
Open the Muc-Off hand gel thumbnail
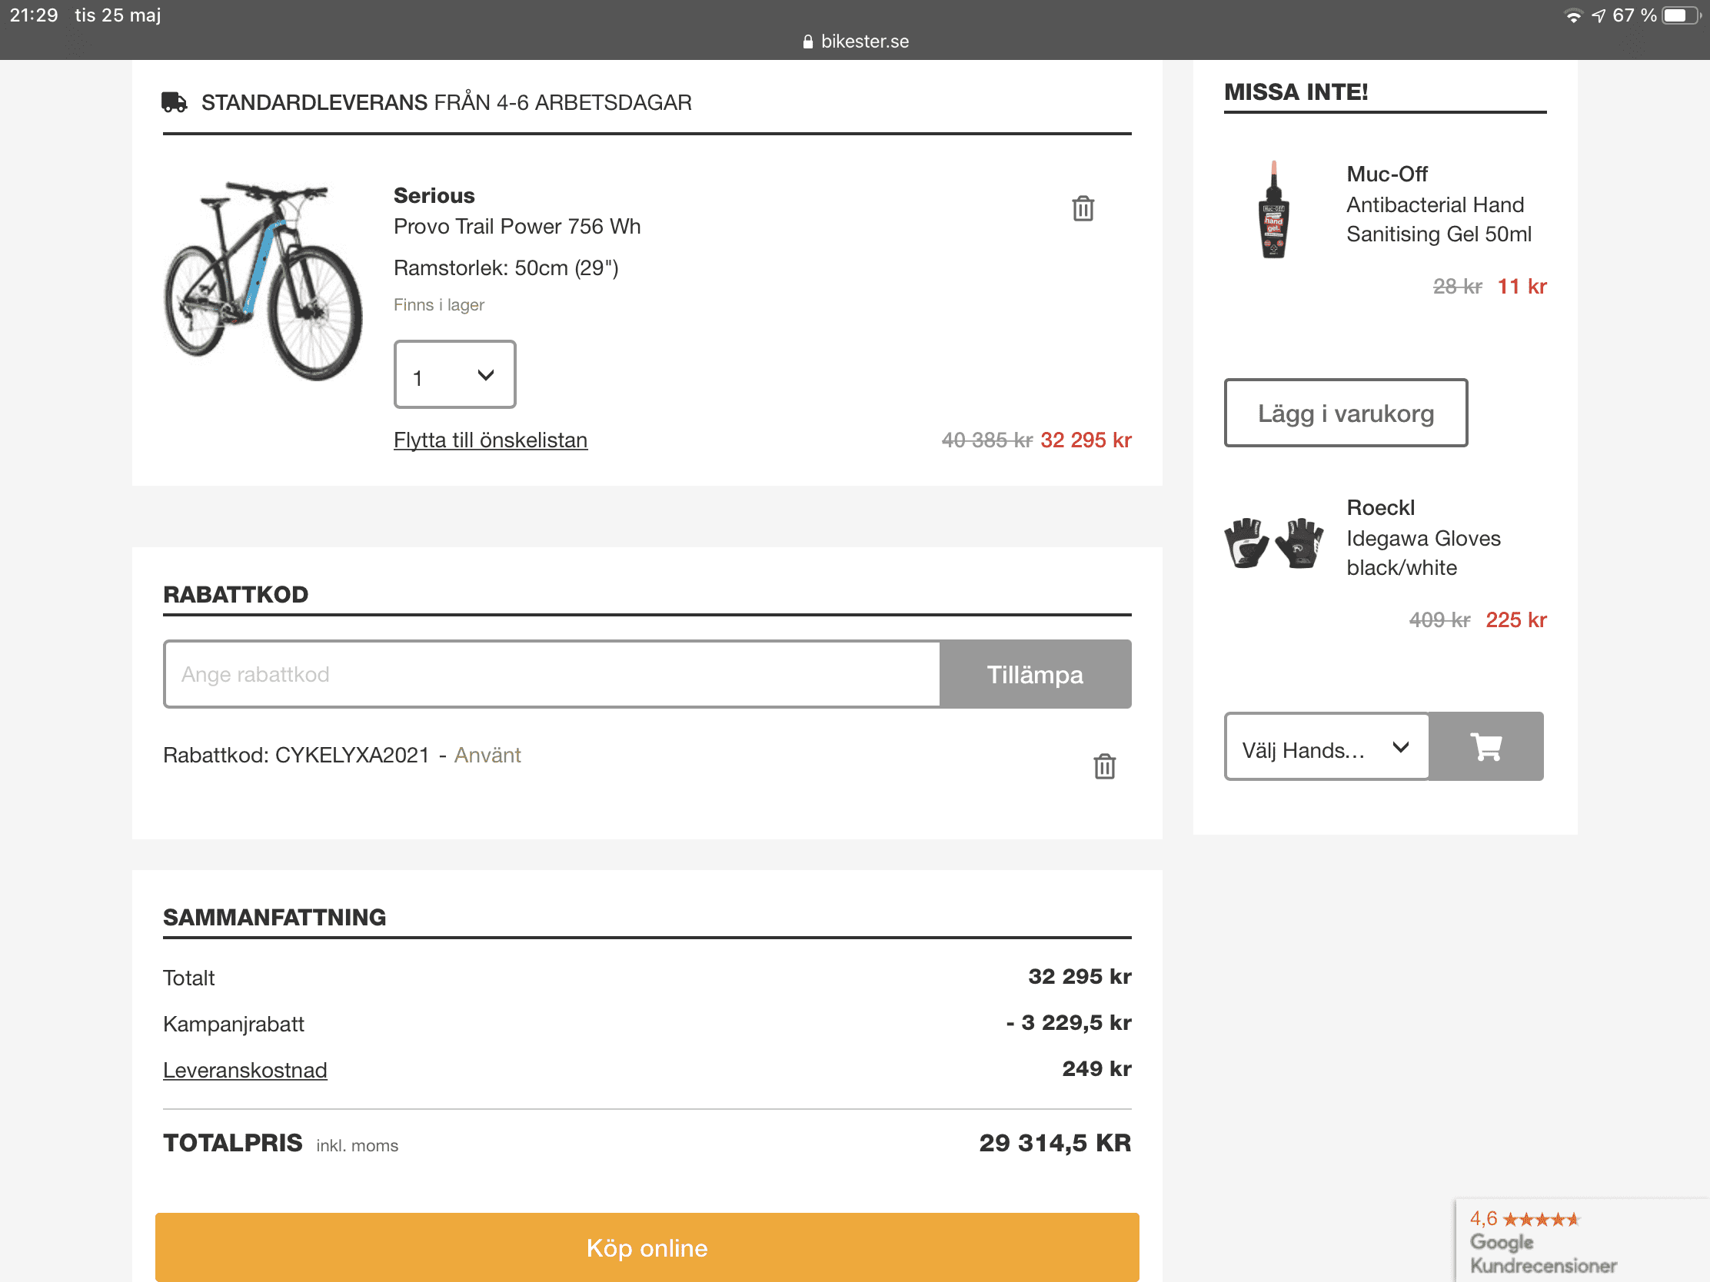tap(1273, 209)
